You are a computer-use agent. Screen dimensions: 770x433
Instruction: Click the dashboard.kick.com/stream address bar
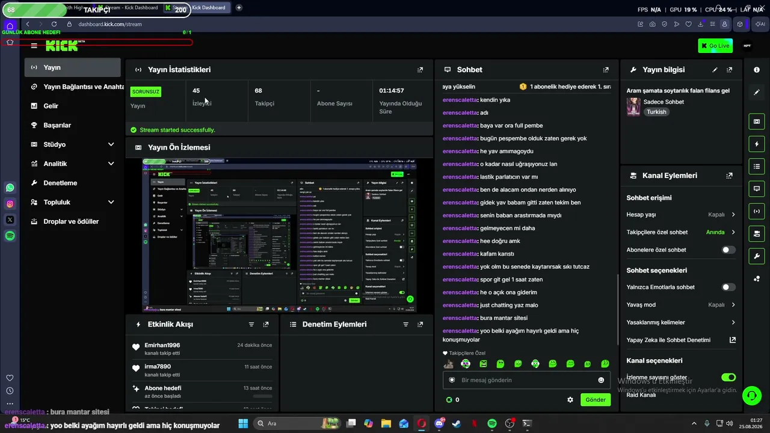(x=110, y=24)
